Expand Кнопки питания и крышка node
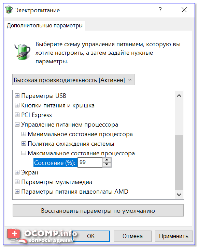 [x=17, y=105]
